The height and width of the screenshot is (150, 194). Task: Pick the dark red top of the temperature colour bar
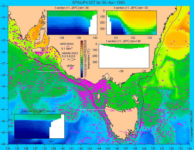click(x=82, y=42)
